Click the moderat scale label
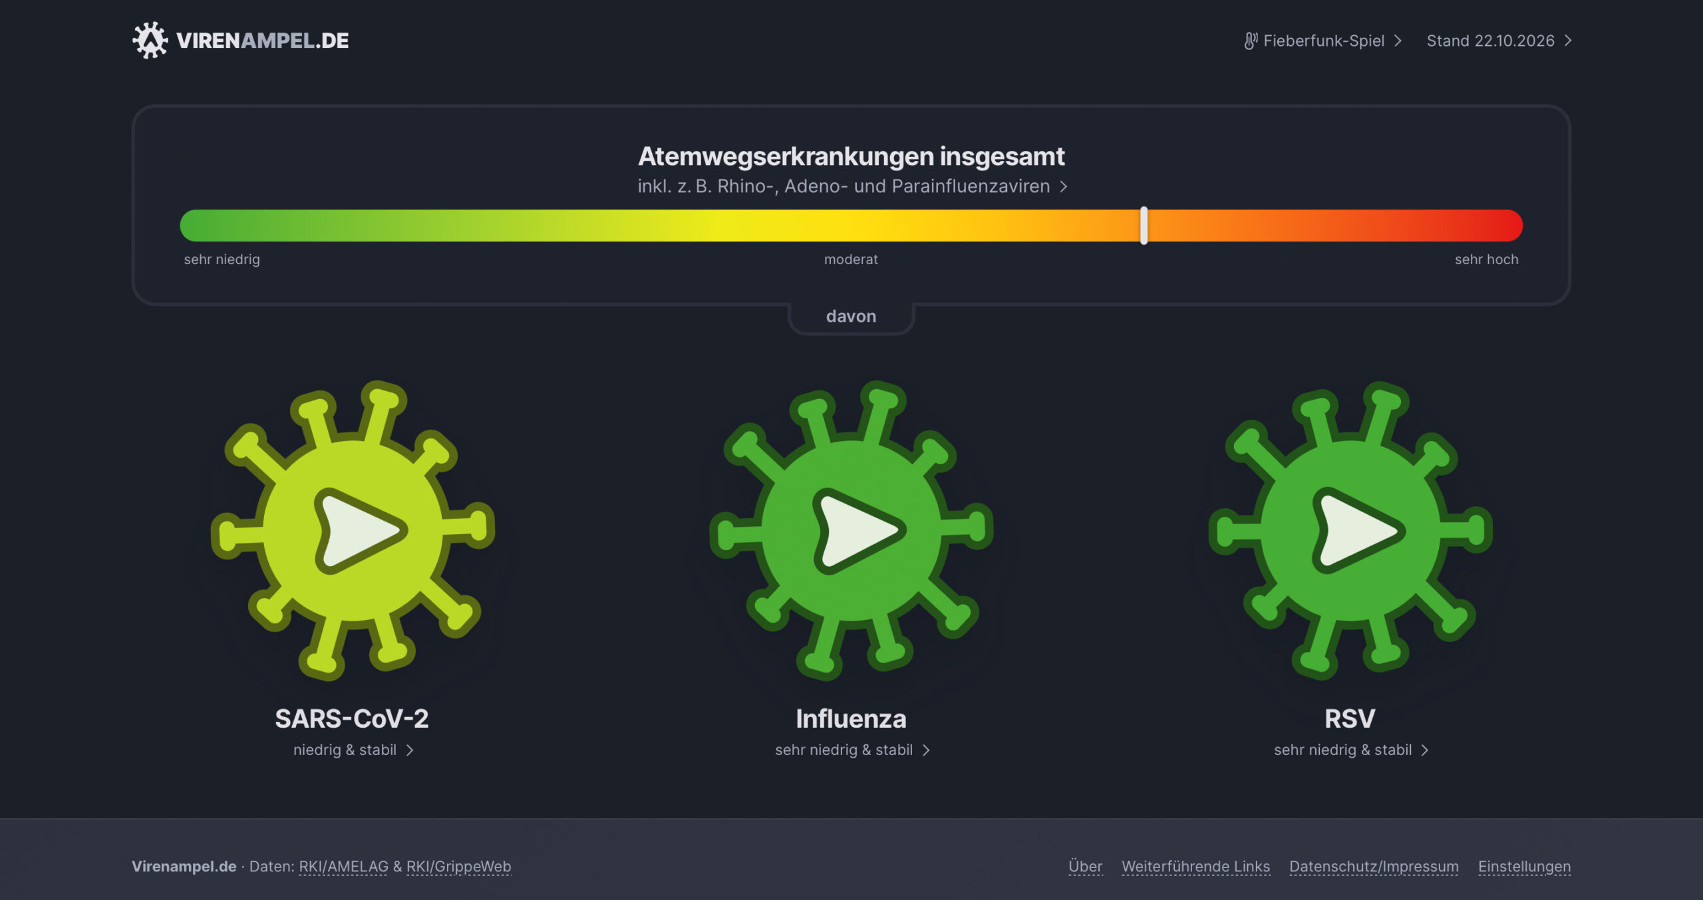The width and height of the screenshot is (1703, 900). [x=851, y=259]
